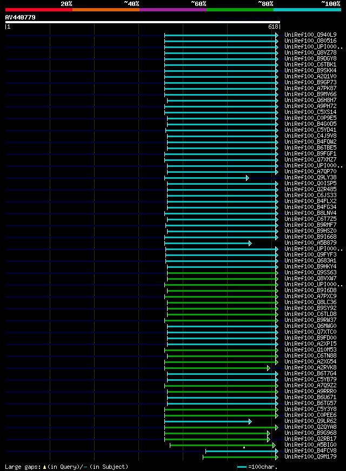
Task: Click the purple ~60% identity legend bar
Action: 173,10
